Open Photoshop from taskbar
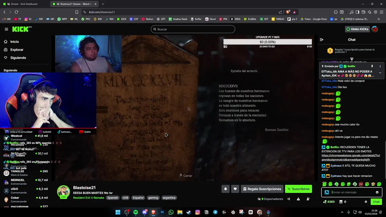Viewport: 386px width, 217px height. [162, 212]
